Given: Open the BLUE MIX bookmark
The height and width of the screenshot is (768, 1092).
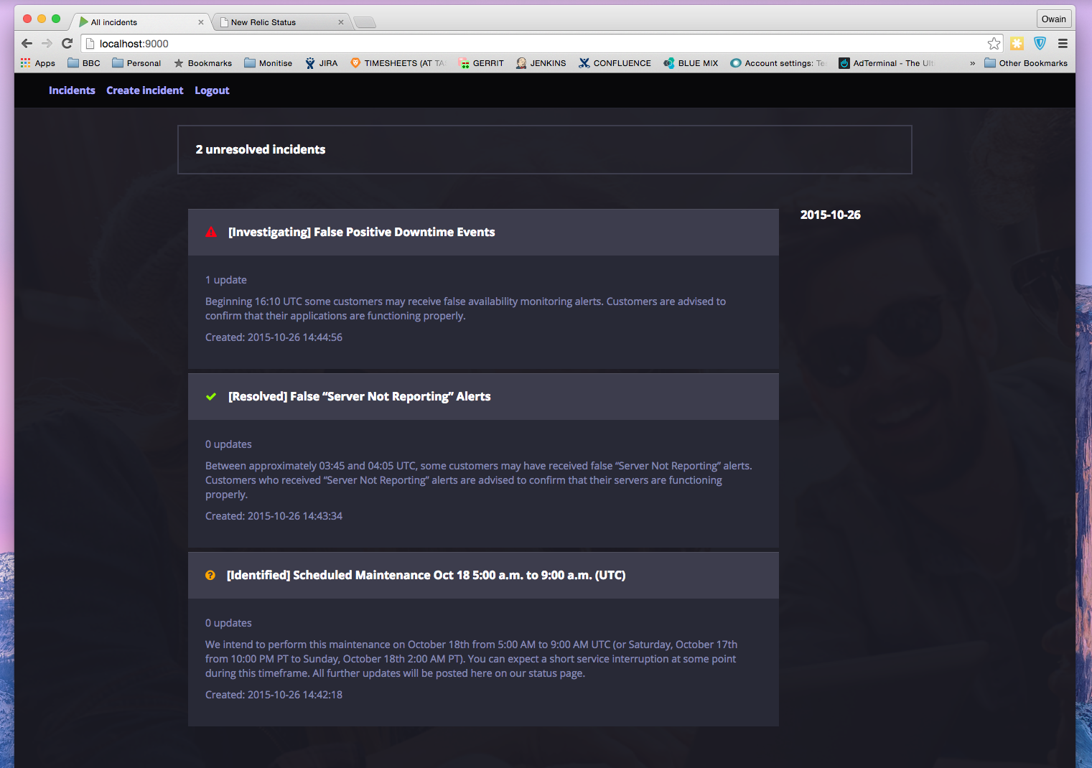Looking at the screenshot, I should click(691, 63).
